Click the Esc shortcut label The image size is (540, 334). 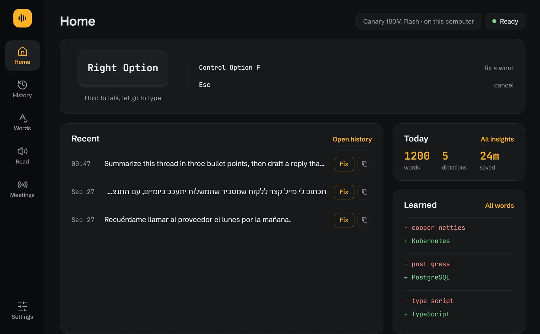click(205, 85)
